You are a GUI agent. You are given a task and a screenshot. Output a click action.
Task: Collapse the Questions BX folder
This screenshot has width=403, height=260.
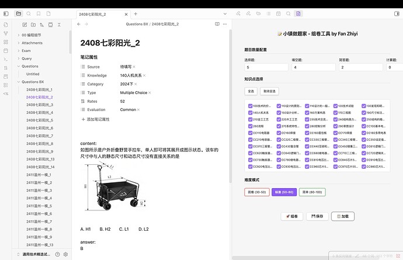(18, 82)
